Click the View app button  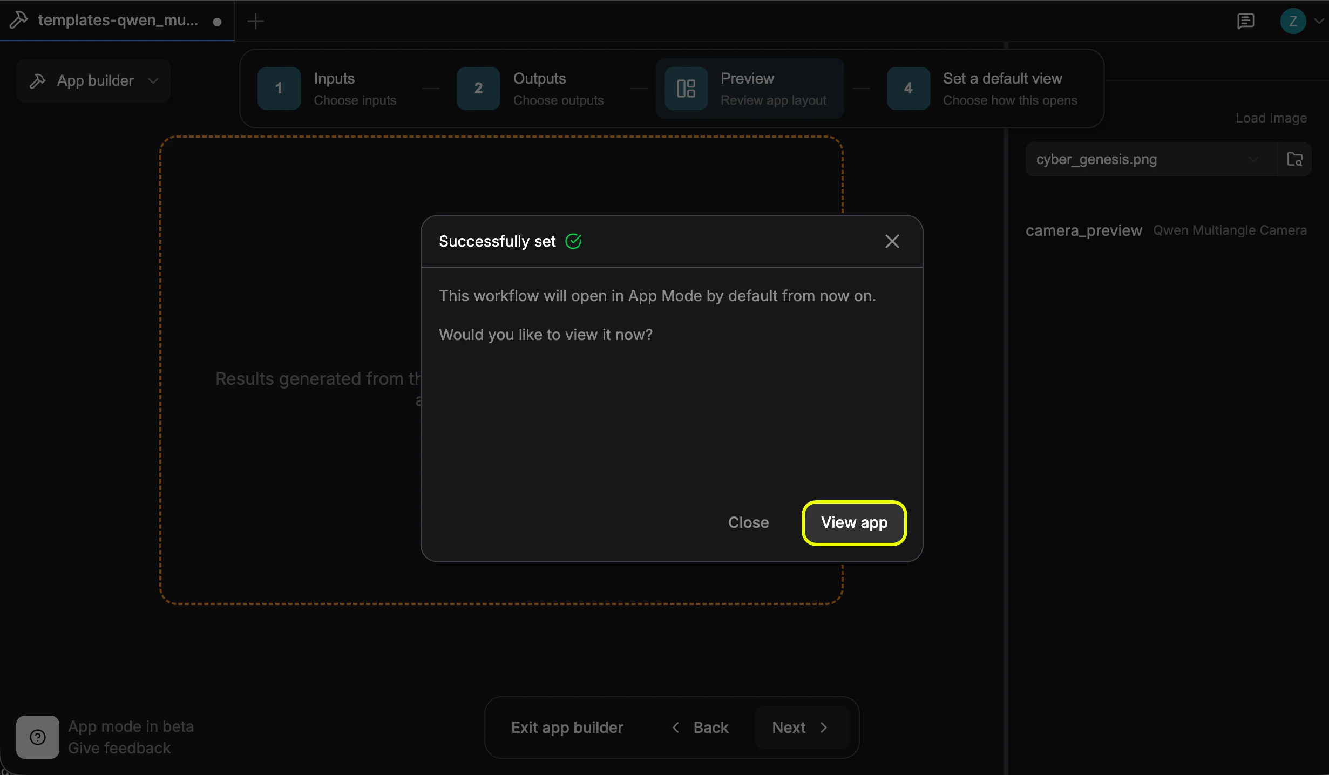[853, 522]
